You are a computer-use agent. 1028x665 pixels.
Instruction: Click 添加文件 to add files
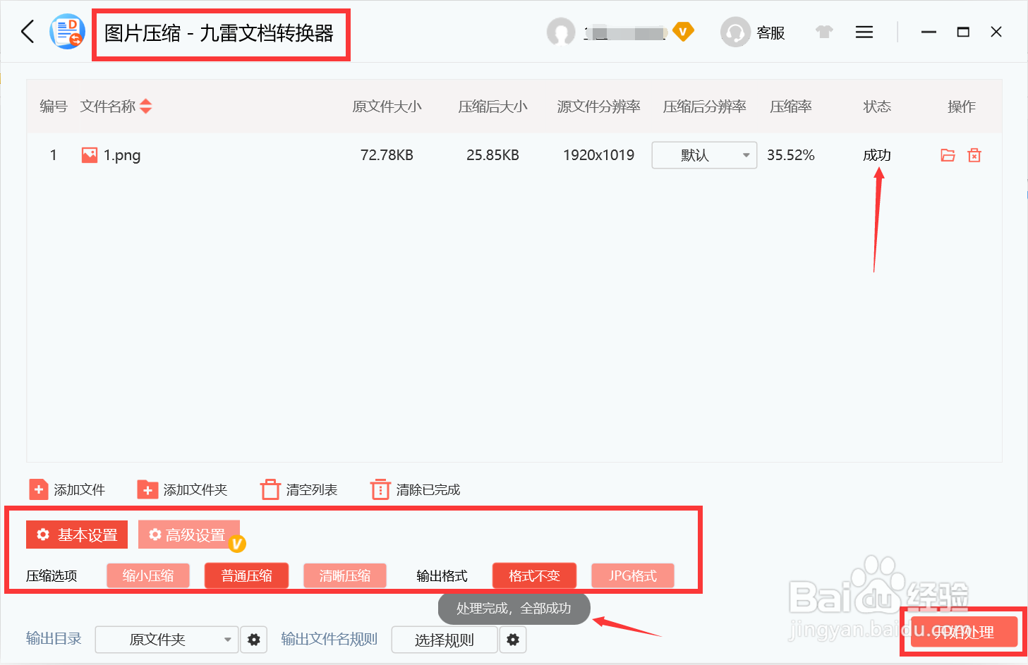67,489
